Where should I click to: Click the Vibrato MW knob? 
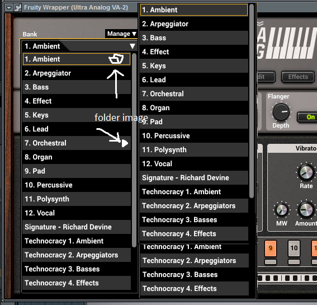click(281, 210)
